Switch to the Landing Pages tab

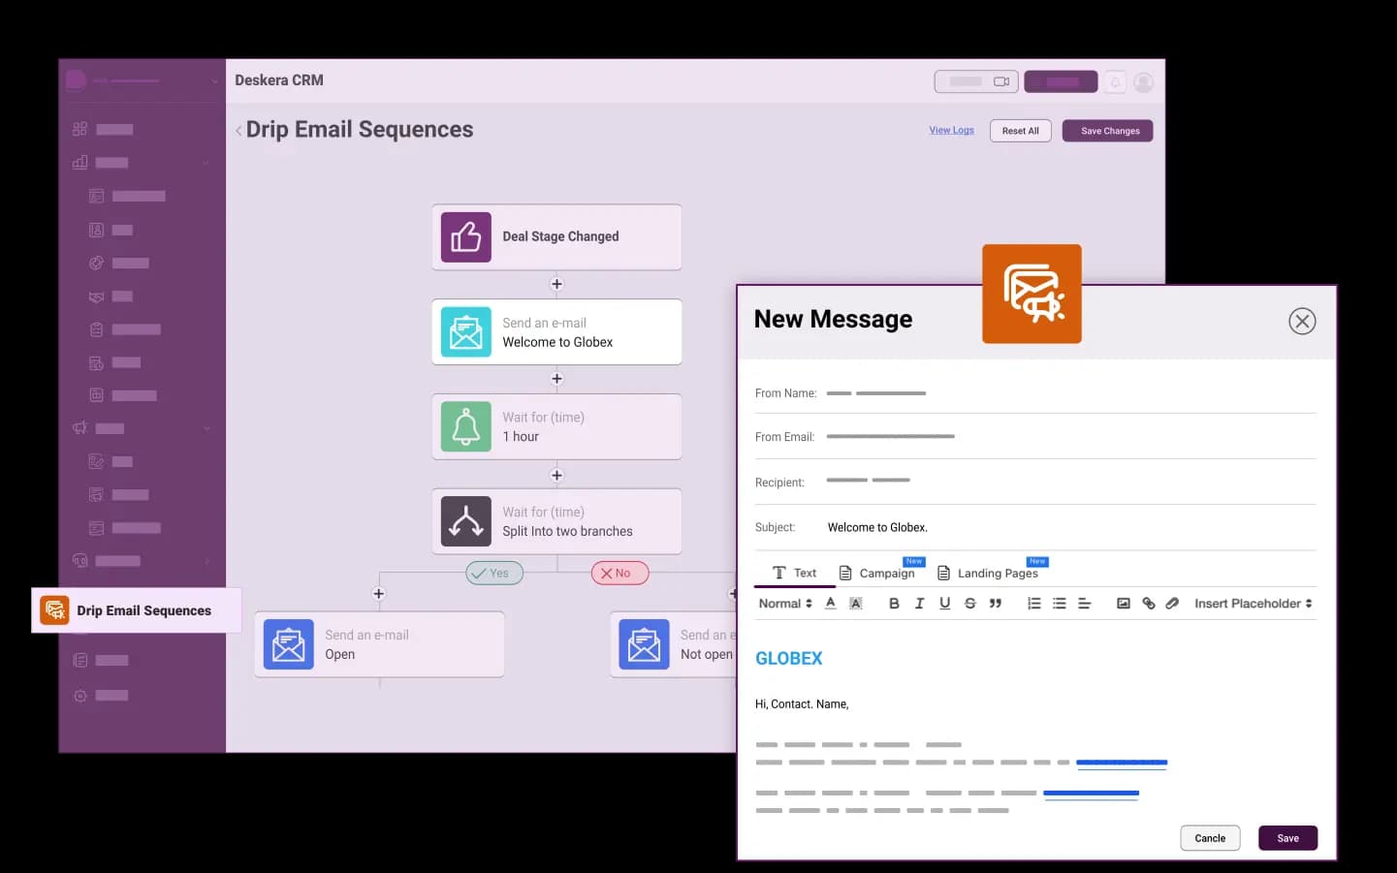pyautogui.click(x=988, y=573)
